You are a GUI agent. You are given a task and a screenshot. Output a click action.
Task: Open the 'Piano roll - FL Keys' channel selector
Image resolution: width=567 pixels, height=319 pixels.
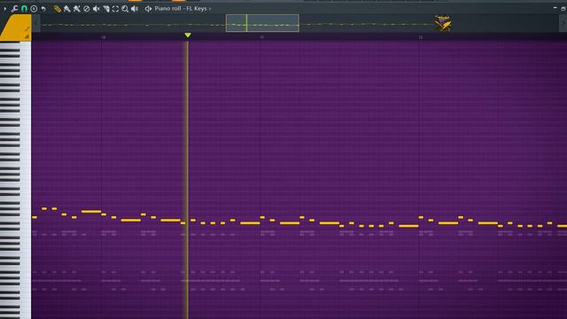point(181,8)
